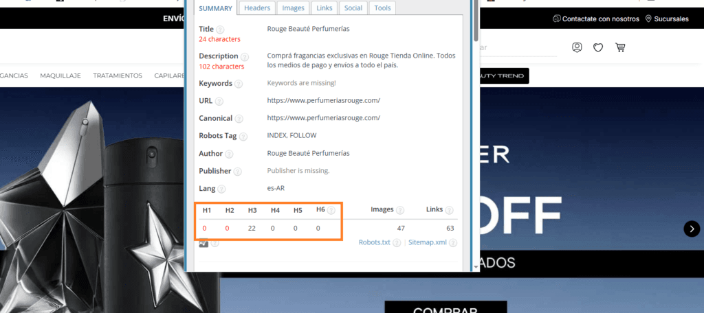
Task: Switch to the Links tab
Action: click(x=324, y=8)
